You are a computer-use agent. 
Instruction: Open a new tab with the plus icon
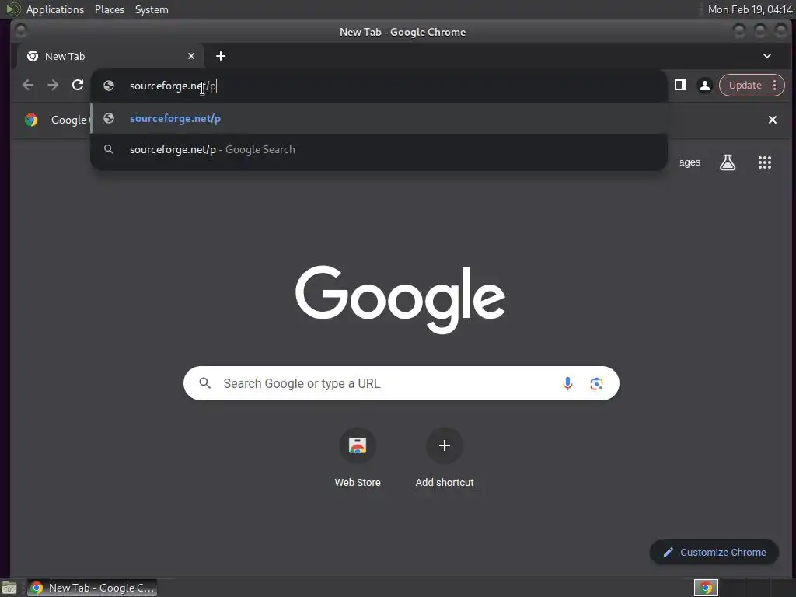click(x=220, y=56)
